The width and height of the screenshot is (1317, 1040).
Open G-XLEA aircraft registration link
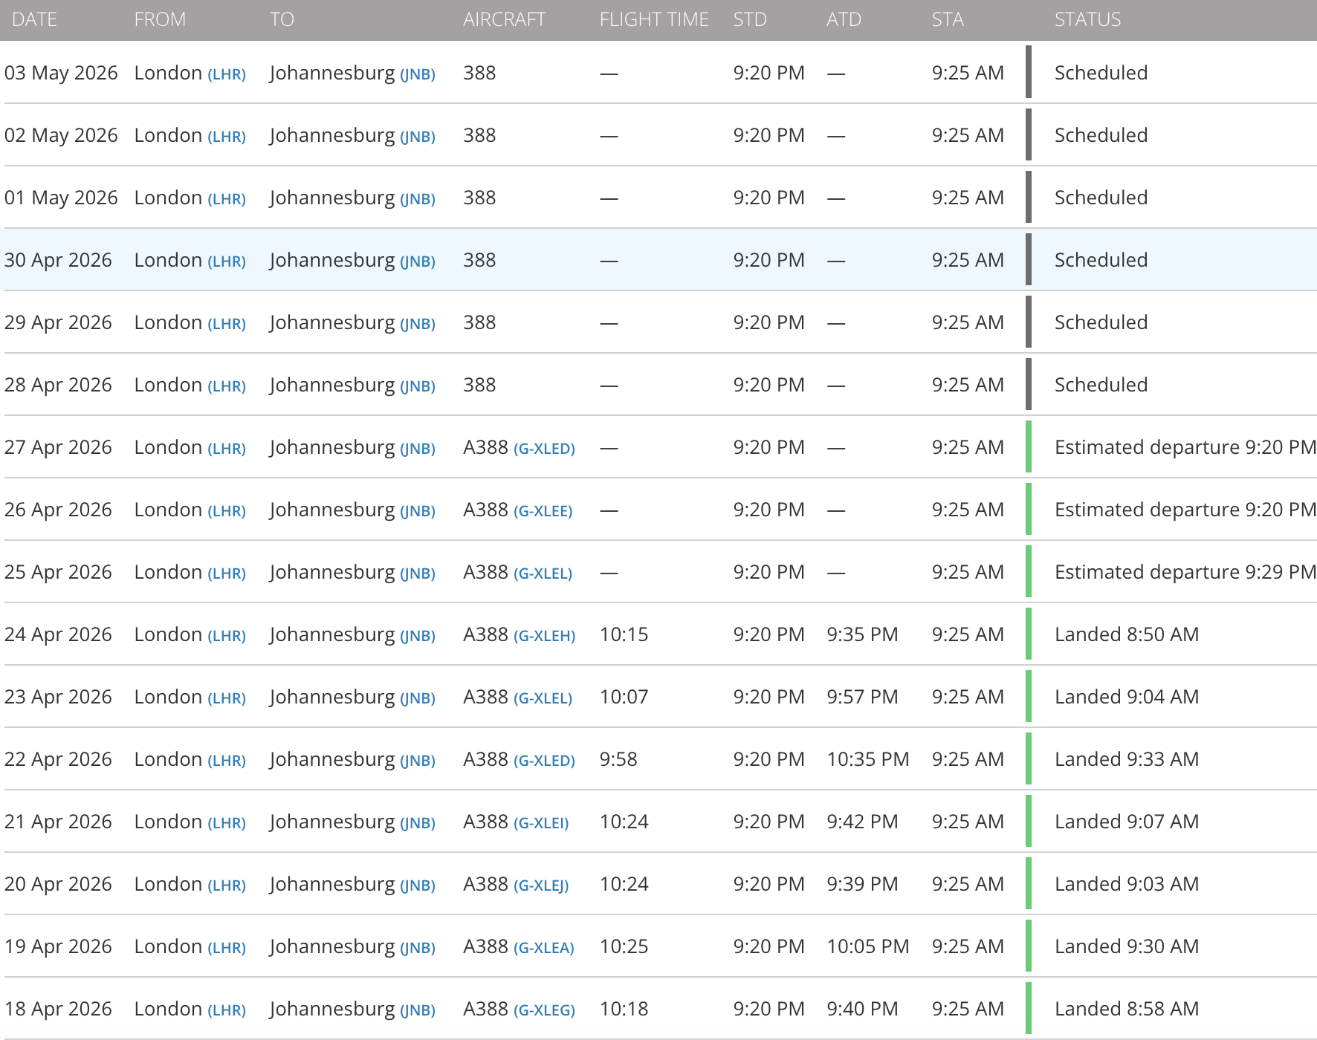click(543, 948)
